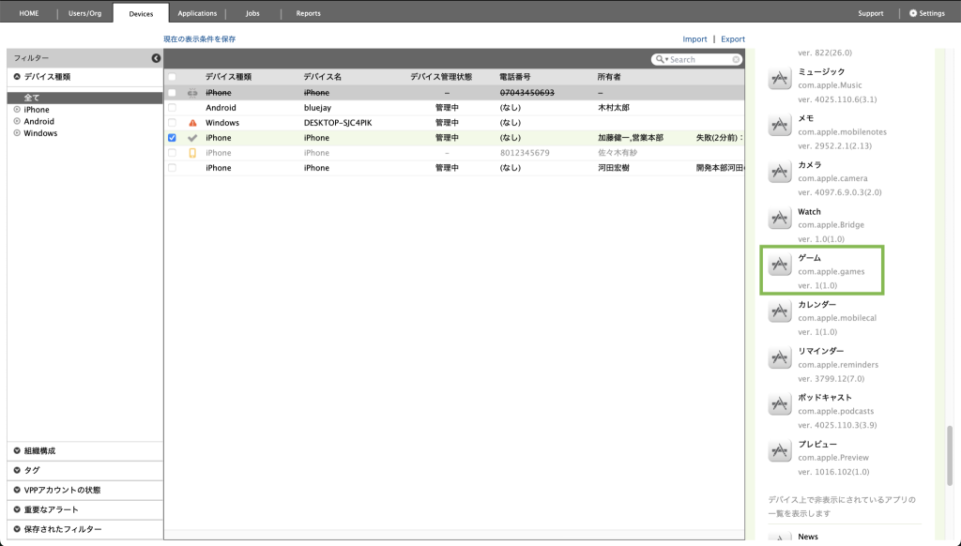Expand the タグ filter section
The height and width of the screenshot is (546, 961).
(x=18, y=470)
